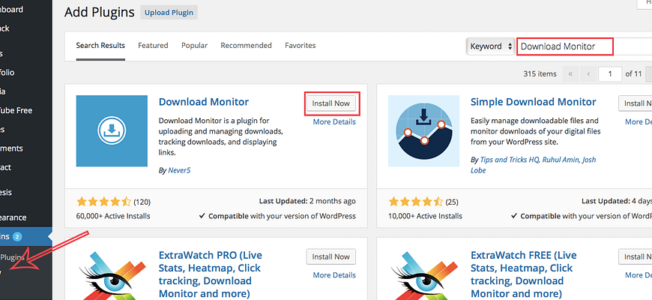Switch to the Search Results tab
Screen dimensions: 652x300
100,46
